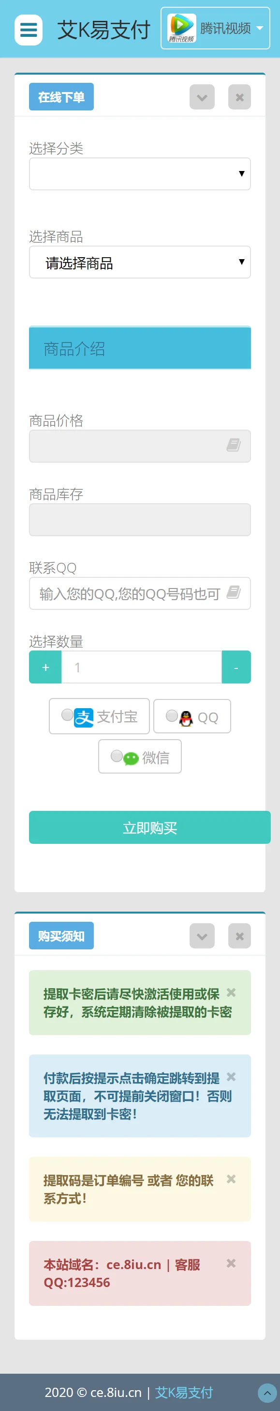Select QQ as payment method
This screenshot has width=280, height=1411.
click(173, 715)
